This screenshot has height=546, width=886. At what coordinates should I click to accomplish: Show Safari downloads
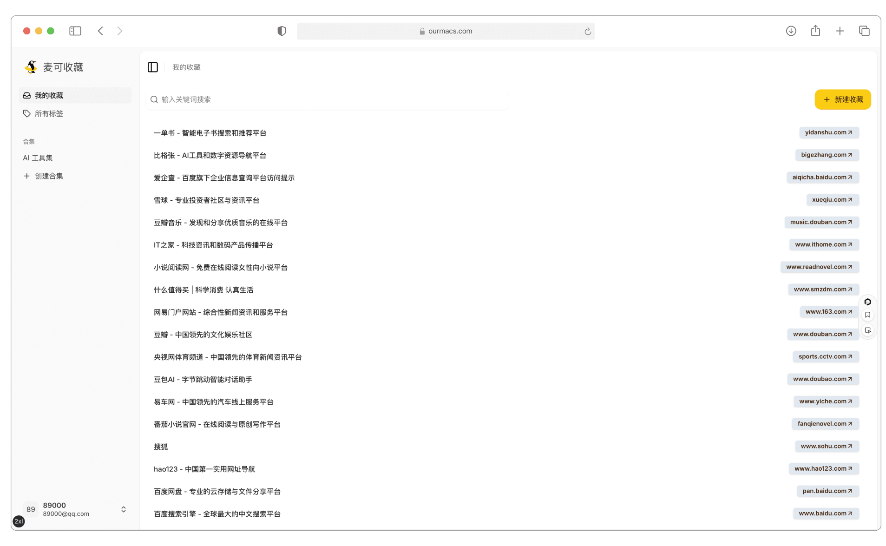coord(791,31)
